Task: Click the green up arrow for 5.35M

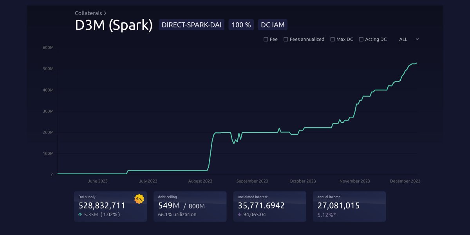Action: (x=80, y=215)
